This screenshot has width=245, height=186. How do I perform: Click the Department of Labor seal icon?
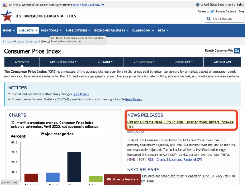click(198, 5)
